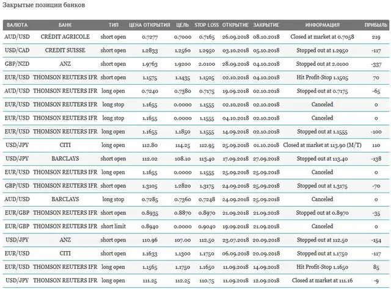Click the БАНК column header
This screenshot has height=289, width=391.
pos(65,25)
